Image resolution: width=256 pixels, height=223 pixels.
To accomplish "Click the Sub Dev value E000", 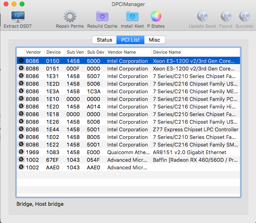I will 93,152.
